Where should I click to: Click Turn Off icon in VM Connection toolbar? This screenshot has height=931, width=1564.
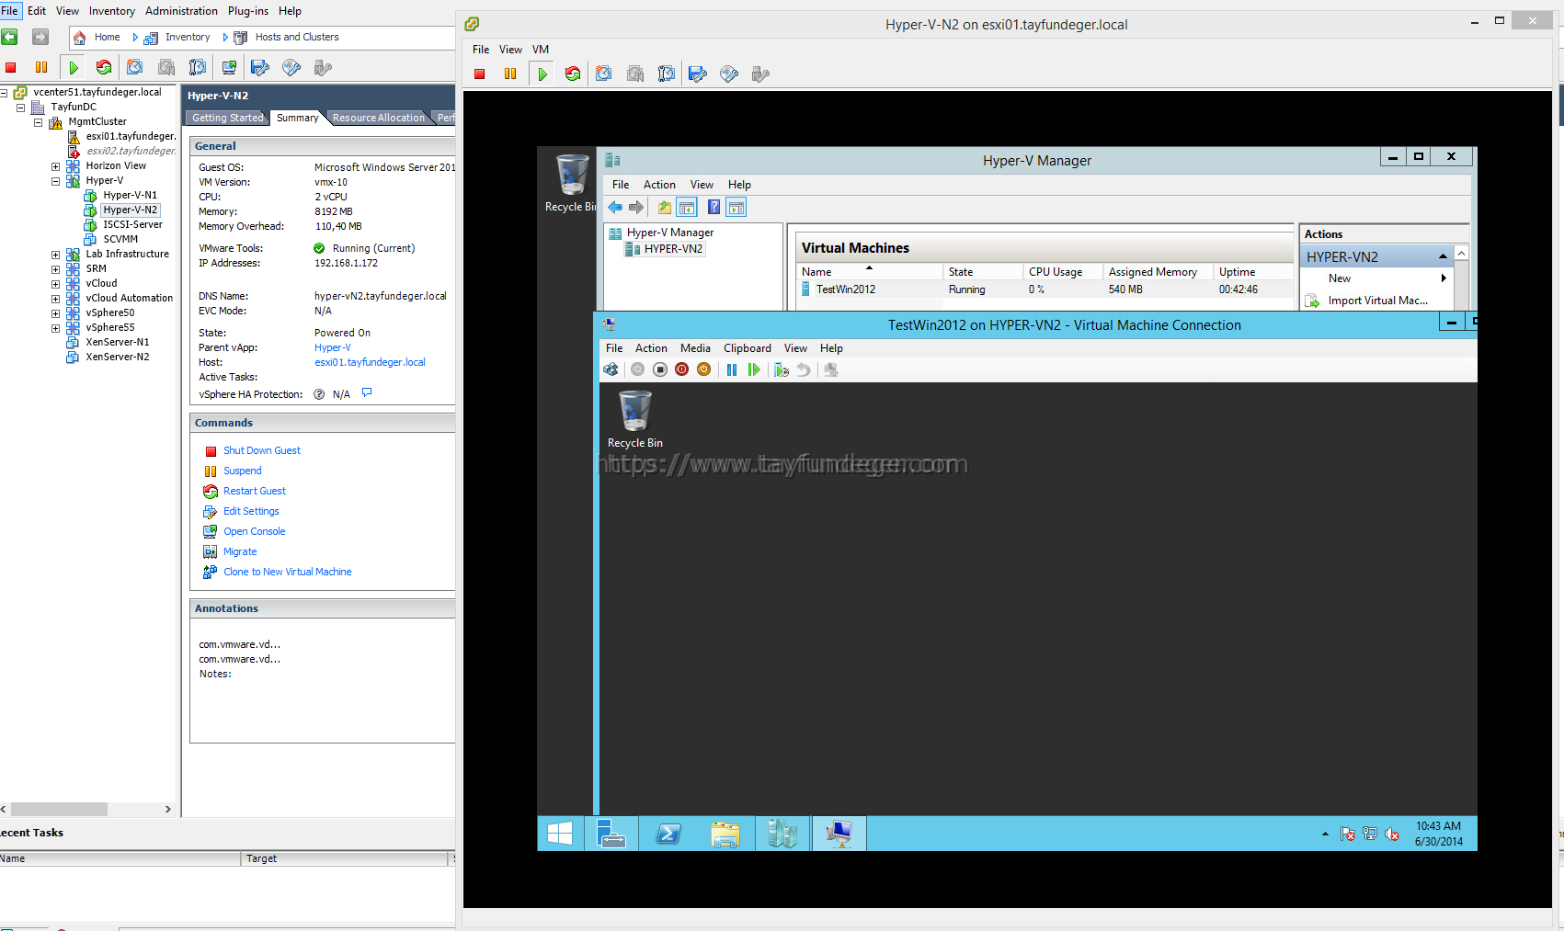click(x=660, y=369)
